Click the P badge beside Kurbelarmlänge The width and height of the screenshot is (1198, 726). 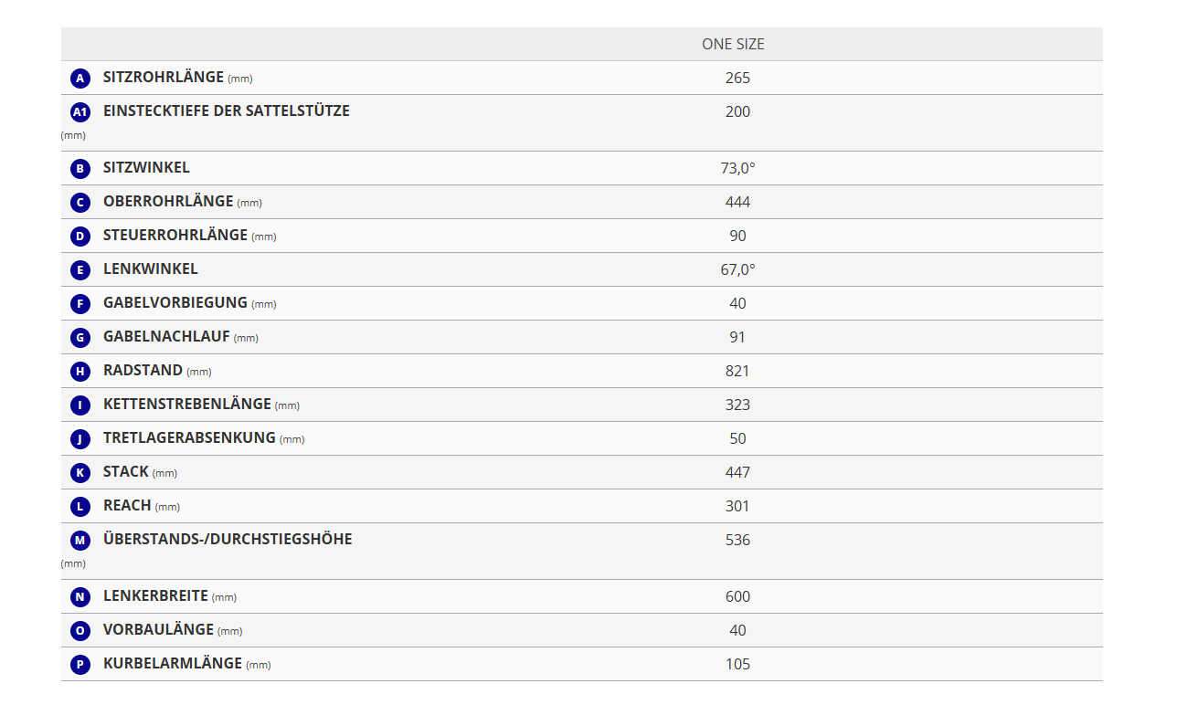80,665
